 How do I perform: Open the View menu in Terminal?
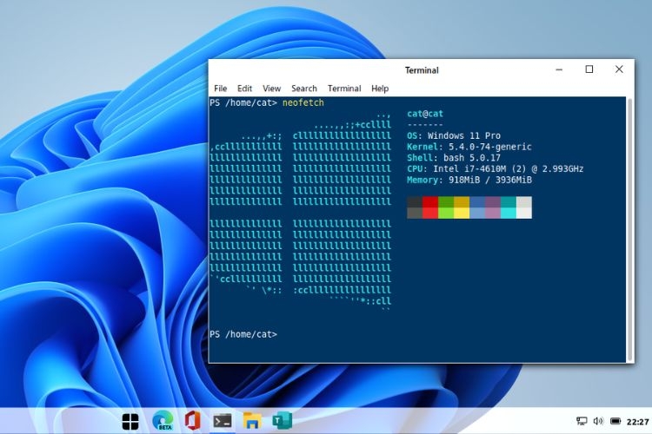click(x=271, y=89)
